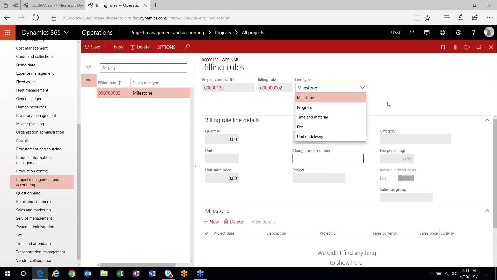Open the attachments paperclip icon
Image resolution: width=497 pixels, height=280 pixels.
tap(455, 47)
